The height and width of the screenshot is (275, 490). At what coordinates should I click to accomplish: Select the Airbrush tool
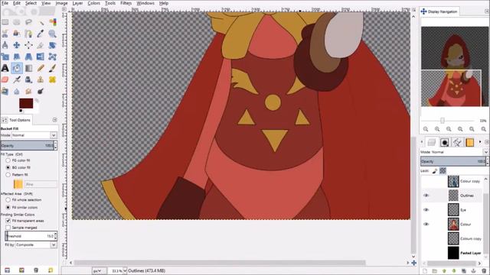click(x=17, y=79)
